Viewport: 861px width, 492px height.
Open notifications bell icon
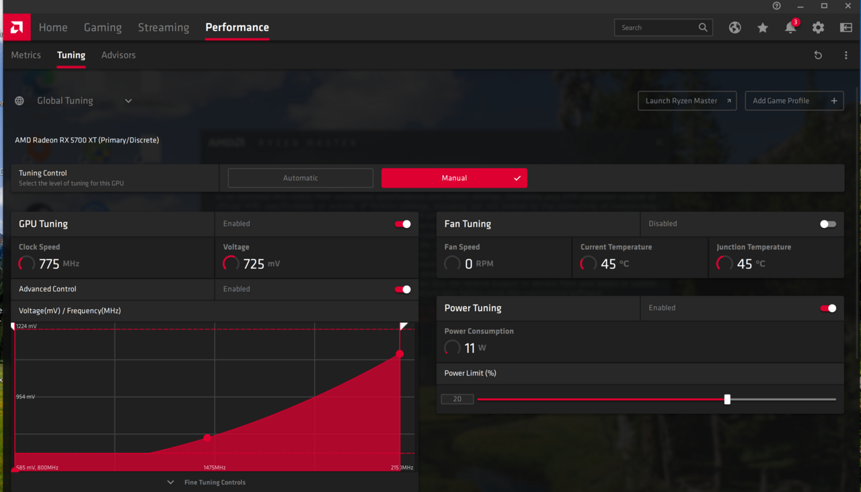tap(790, 28)
